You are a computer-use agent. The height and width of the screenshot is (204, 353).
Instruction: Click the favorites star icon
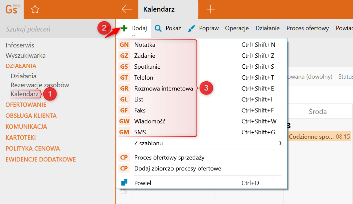(x=35, y=9)
